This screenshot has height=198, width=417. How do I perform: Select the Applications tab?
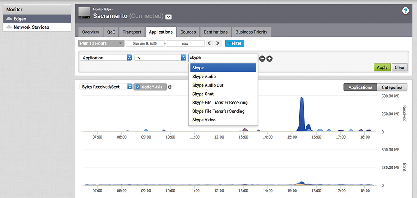pyautogui.click(x=161, y=32)
